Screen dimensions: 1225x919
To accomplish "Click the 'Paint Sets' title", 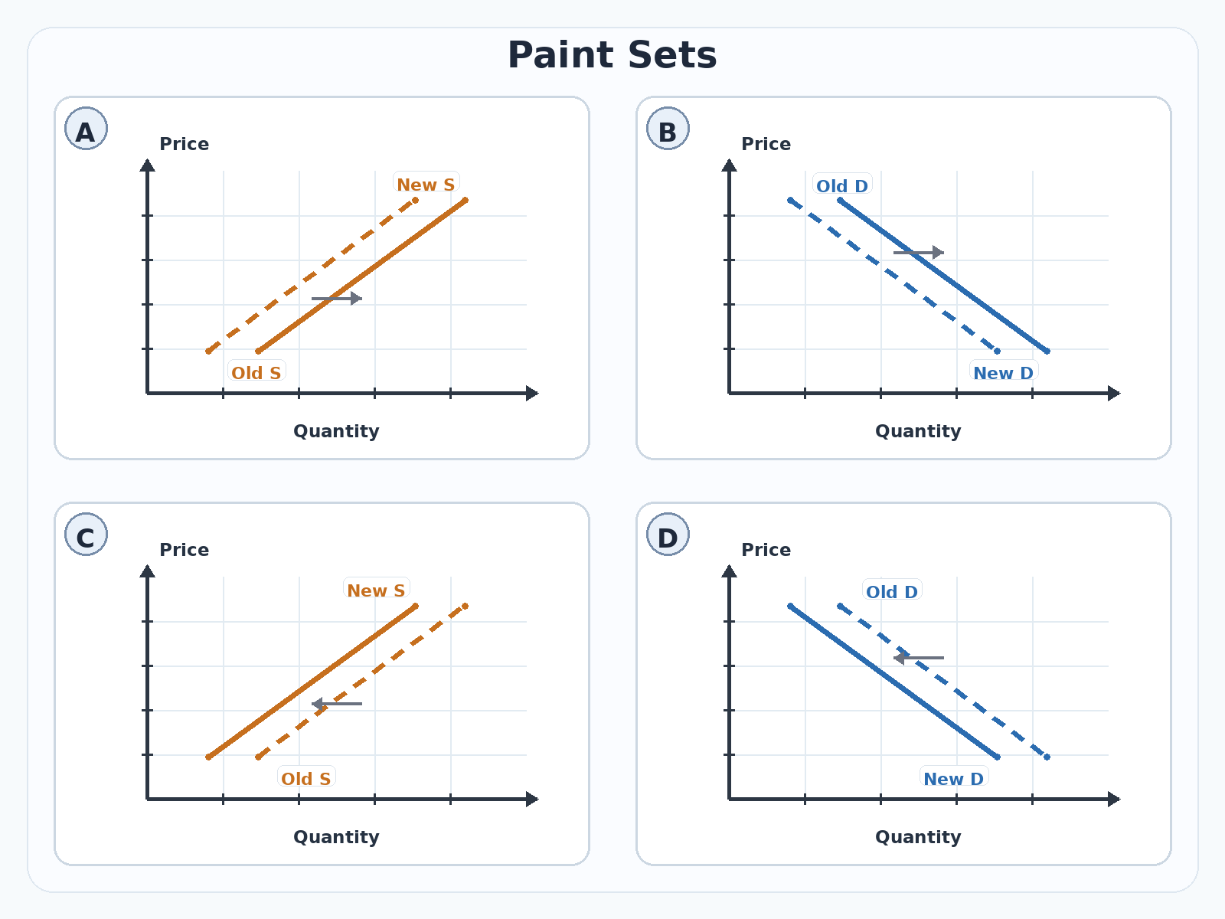I will (x=612, y=55).
